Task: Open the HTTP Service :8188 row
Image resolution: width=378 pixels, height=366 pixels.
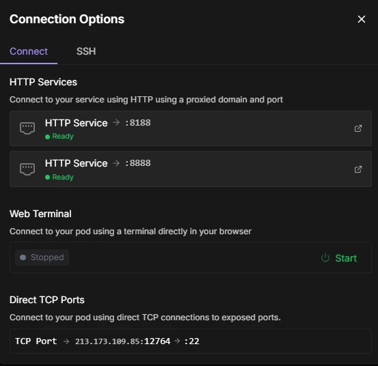Action: [x=191, y=128]
